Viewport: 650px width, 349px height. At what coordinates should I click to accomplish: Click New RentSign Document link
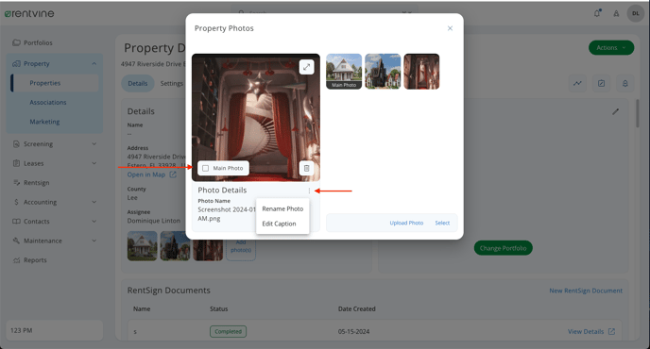pos(586,291)
